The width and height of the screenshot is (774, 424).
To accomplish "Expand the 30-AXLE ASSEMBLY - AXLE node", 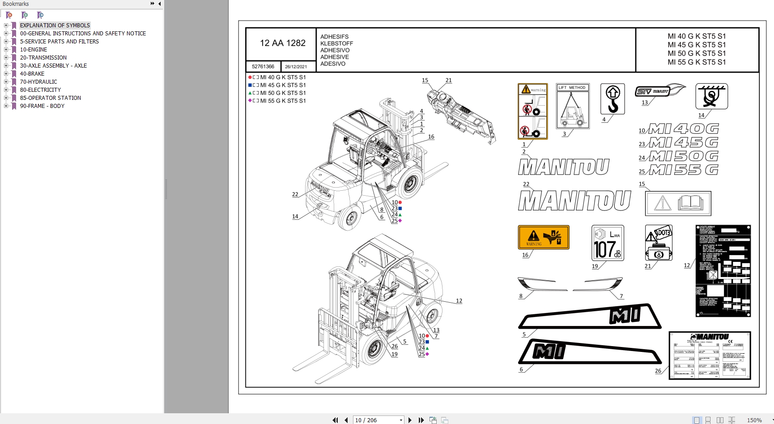I will (x=6, y=66).
